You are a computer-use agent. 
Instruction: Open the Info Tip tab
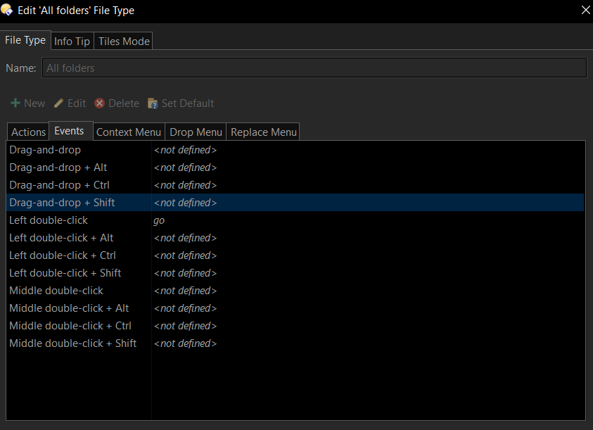coord(72,42)
